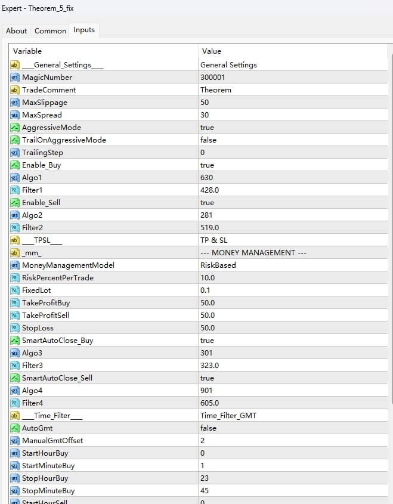Click the icon beside ___General_Settings___
Image resolution: width=393 pixels, height=504 pixels.
click(15, 65)
